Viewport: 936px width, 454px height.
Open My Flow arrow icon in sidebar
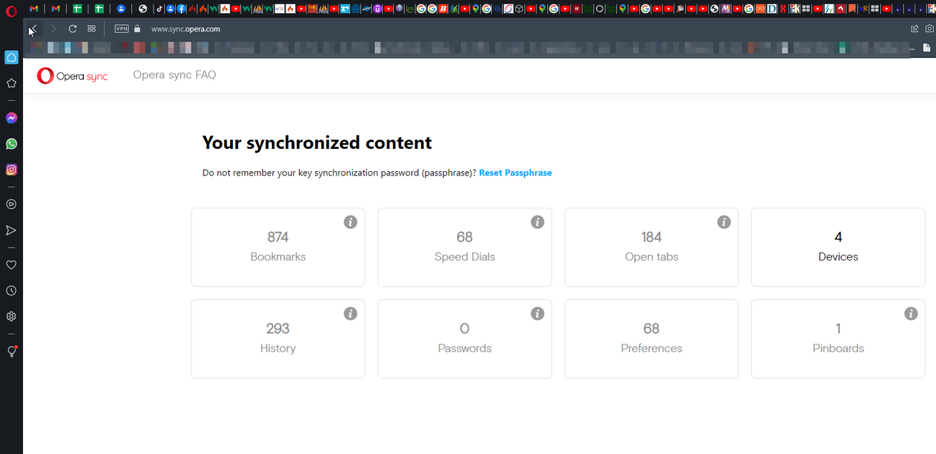click(11, 231)
